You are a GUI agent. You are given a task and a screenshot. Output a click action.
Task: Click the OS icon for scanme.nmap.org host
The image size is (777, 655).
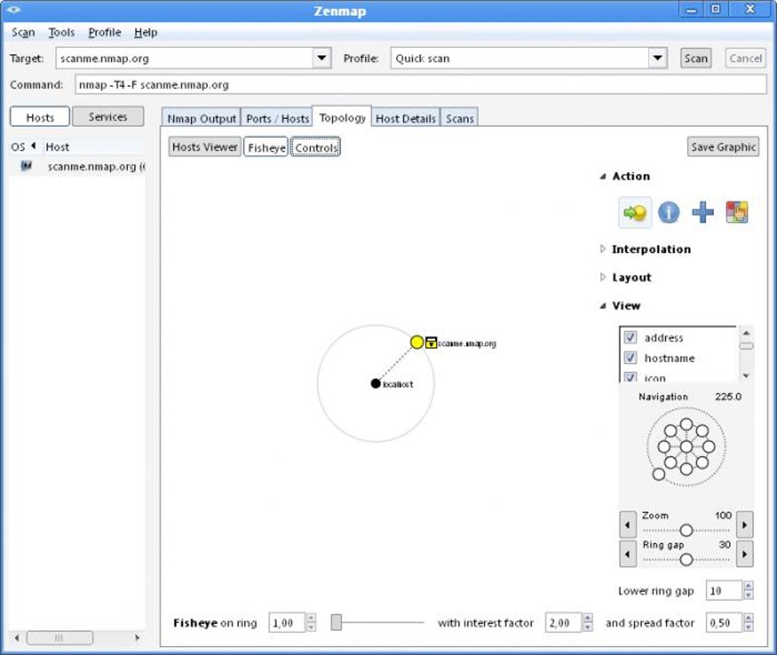[26, 166]
